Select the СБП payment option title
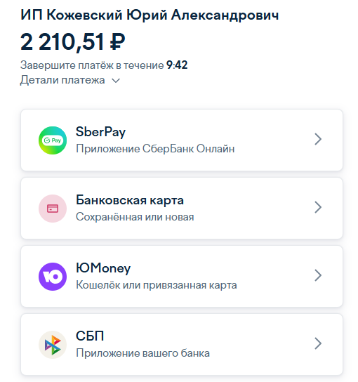This screenshot has height=382, width=358. click(90, 336)
